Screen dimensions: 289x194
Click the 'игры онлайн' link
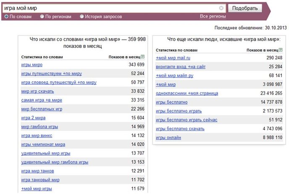point(168,137)
